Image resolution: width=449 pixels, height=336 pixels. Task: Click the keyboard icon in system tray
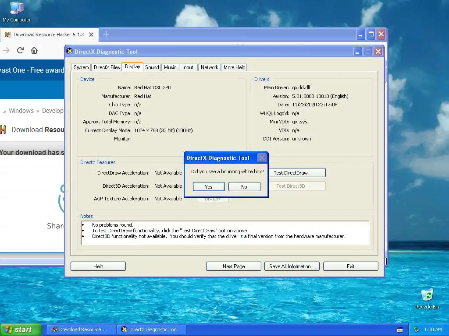[x=400, y=330]
